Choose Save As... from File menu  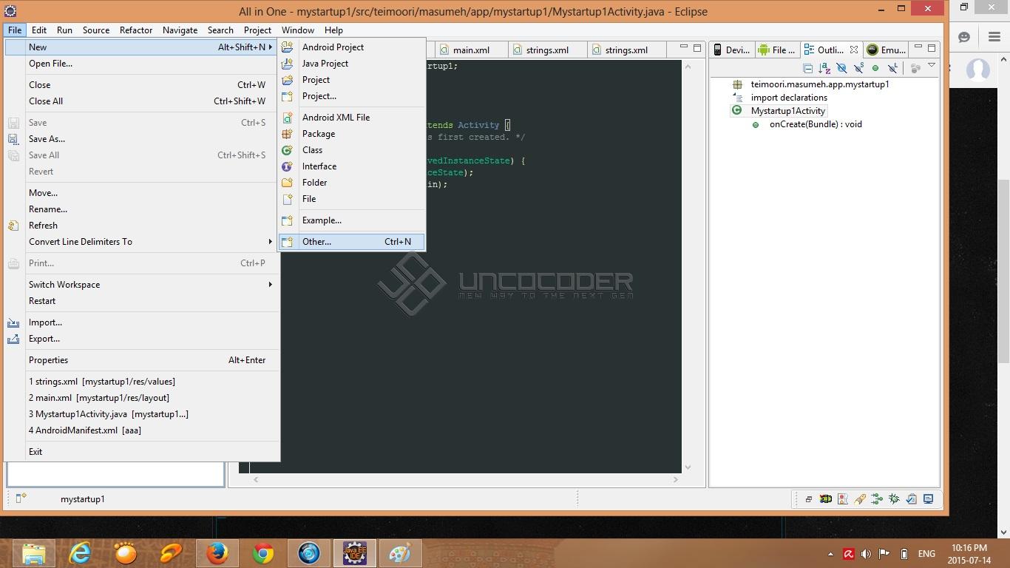(141, 139)
